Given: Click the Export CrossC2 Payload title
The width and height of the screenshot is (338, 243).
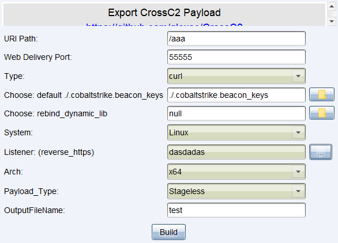Looking at the screenshot, I should click(164, 13).
